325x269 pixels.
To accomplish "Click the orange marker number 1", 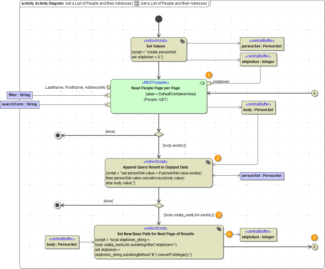I will [209, 75].
